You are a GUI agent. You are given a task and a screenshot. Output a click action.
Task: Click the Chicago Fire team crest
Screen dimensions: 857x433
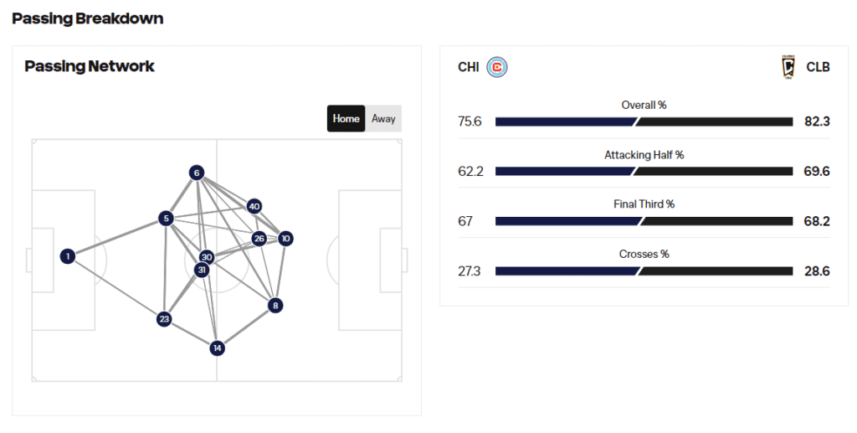[497, 67]
